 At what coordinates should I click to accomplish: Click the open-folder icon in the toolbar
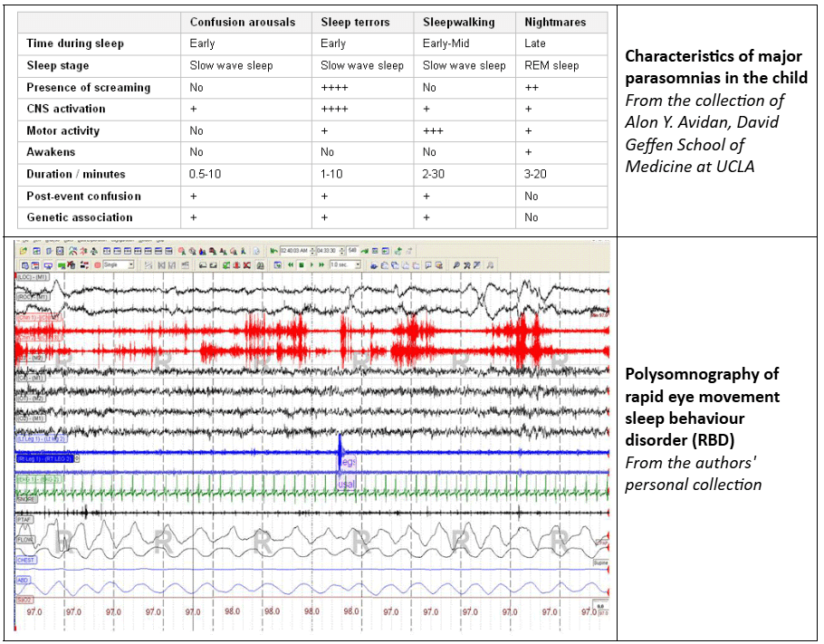coord(24,251)
